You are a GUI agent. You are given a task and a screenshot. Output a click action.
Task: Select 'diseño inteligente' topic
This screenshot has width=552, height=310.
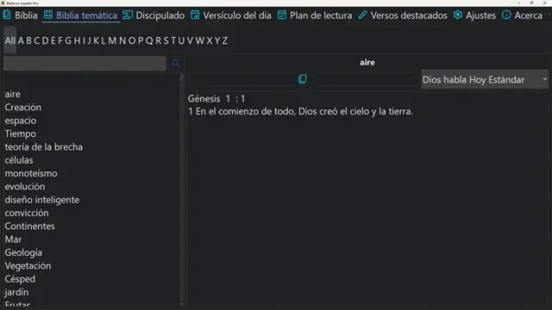42,200
